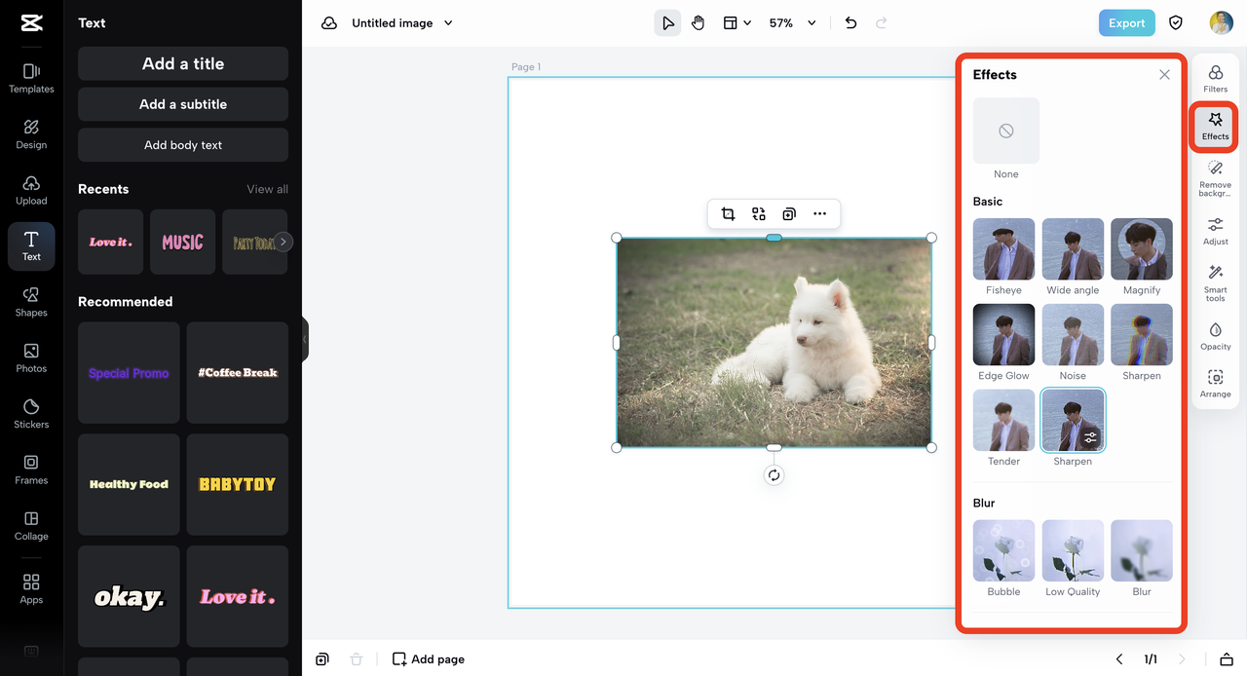The image size is (1247, 676).
Task: Click Add a subtitle button
Action: [183, 104]
